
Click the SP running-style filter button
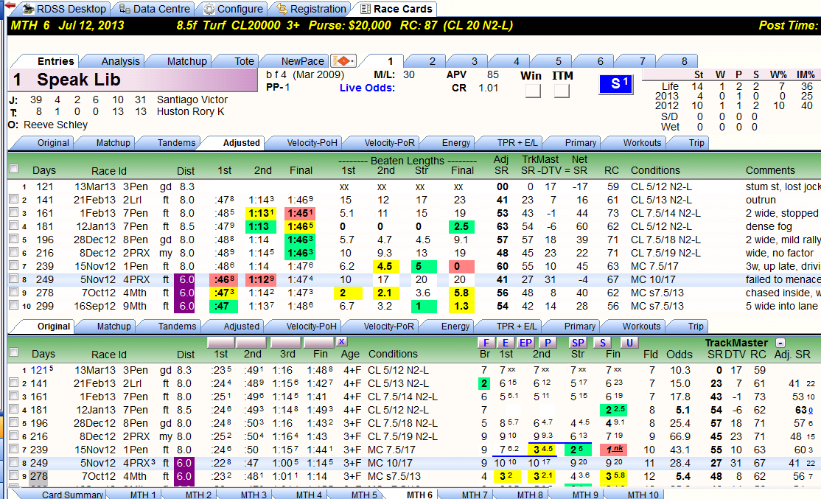click(578, 343)
